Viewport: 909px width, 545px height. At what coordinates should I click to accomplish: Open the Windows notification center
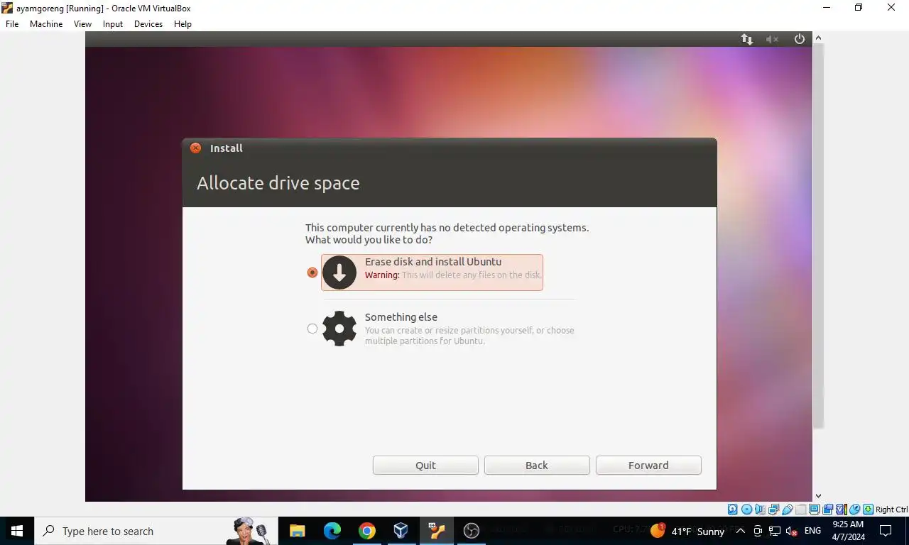pos(886,531)
